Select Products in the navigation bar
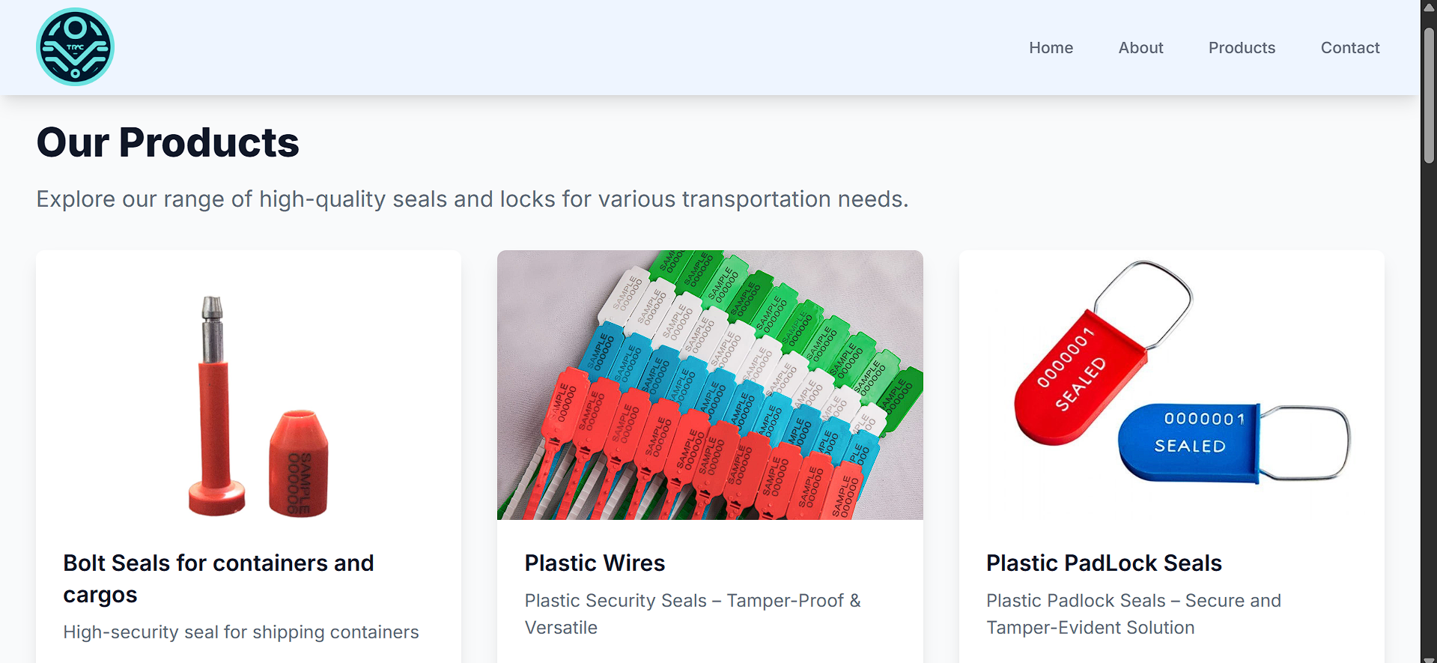The width and height of the screenshot is (1437, 663). (x=1242, y=48)
